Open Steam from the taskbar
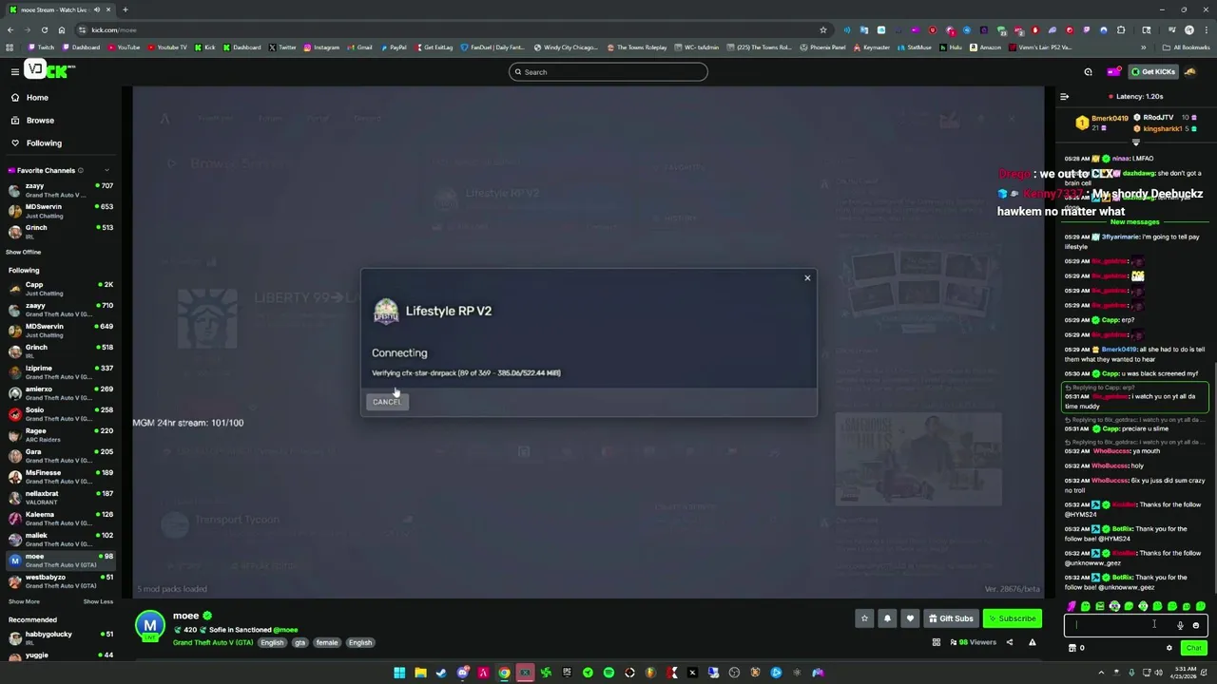Viewport: 1217px width, 684px height. (441, 673)
